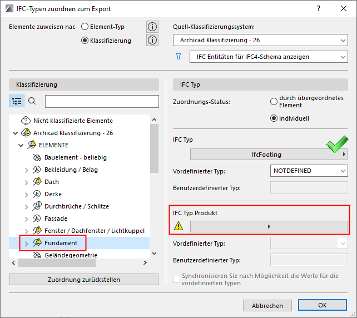Select the Dach tree label
This screenshot has width=357, height=318.
pos(52,182)
